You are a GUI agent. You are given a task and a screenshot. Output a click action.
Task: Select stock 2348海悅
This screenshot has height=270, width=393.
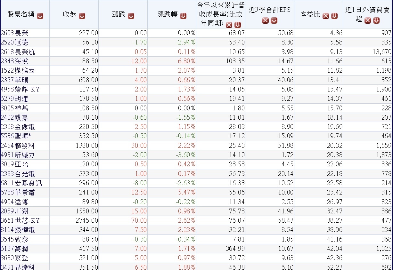point(14,61)
